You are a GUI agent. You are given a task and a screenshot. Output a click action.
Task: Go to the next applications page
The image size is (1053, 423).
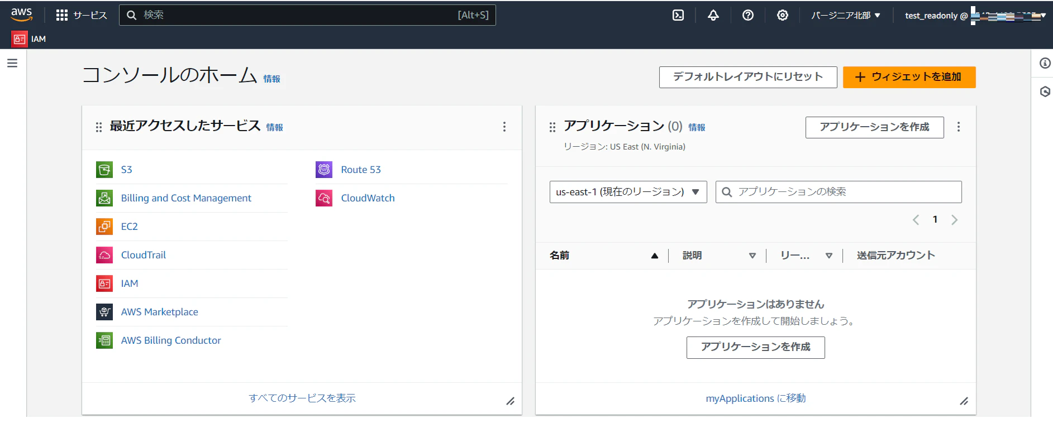pos(955,220)
